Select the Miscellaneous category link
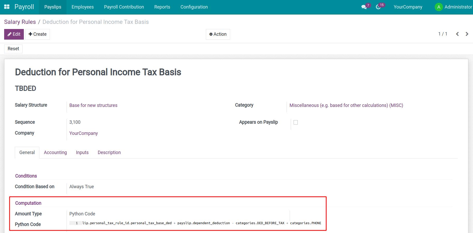Viewport: 473px width, 233px height. (x=346, y=105)
